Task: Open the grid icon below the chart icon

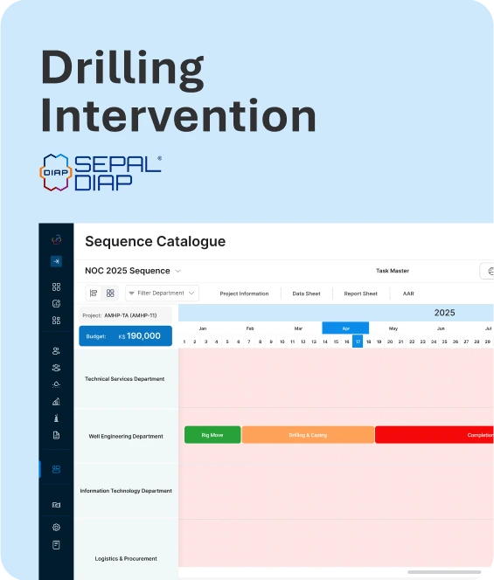Action: (56, 321)
